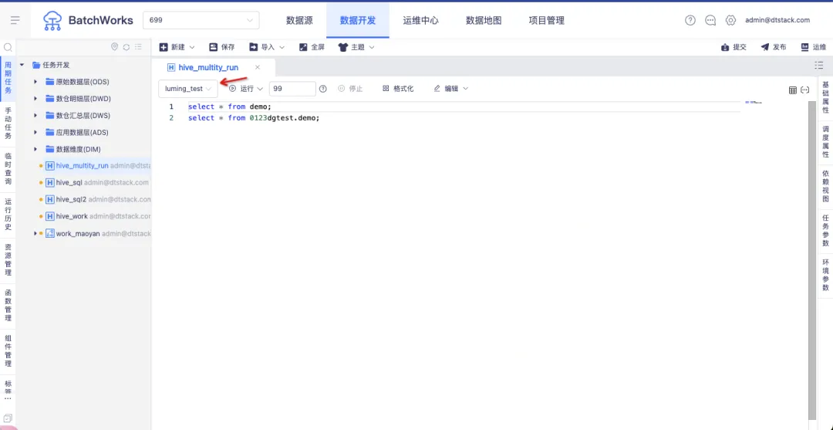This screenshot has width=833, height=430.
Task: Click the 99 input field
Action: 292,89
